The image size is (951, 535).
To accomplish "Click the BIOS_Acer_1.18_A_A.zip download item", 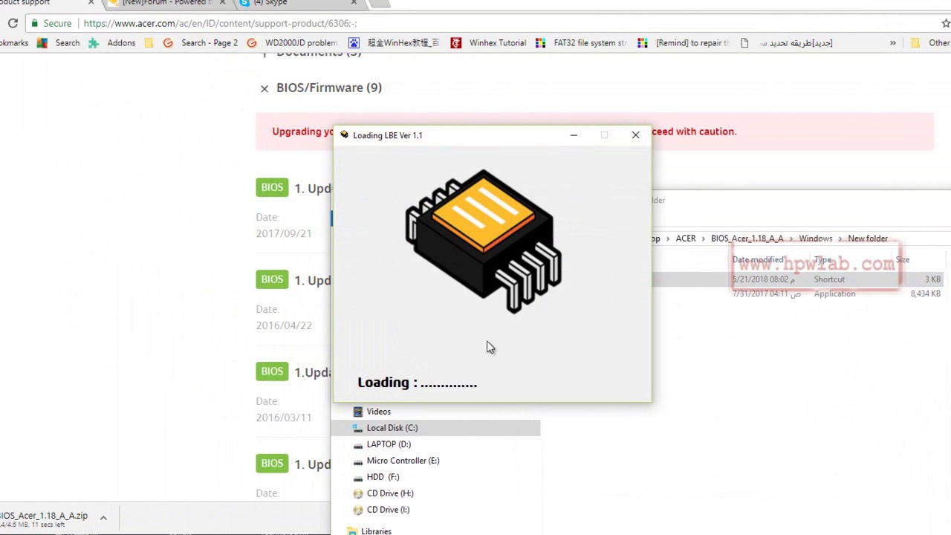I will click(x=44, y=519).
